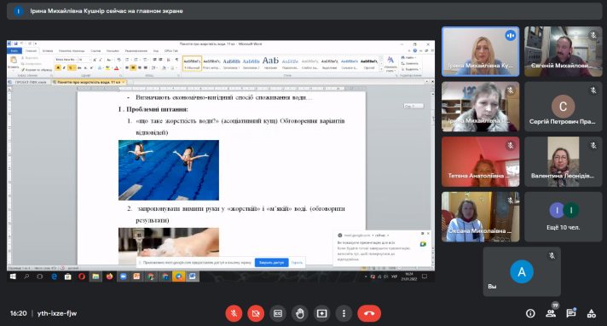Click the Italic formatting button
This screenshot has height=326, width=607.
tap(64, 67)
